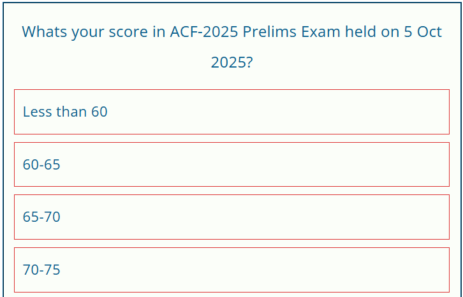Select the 'Less than 60' poll option
The image size is (463, 297).
[x=231, y=112]
